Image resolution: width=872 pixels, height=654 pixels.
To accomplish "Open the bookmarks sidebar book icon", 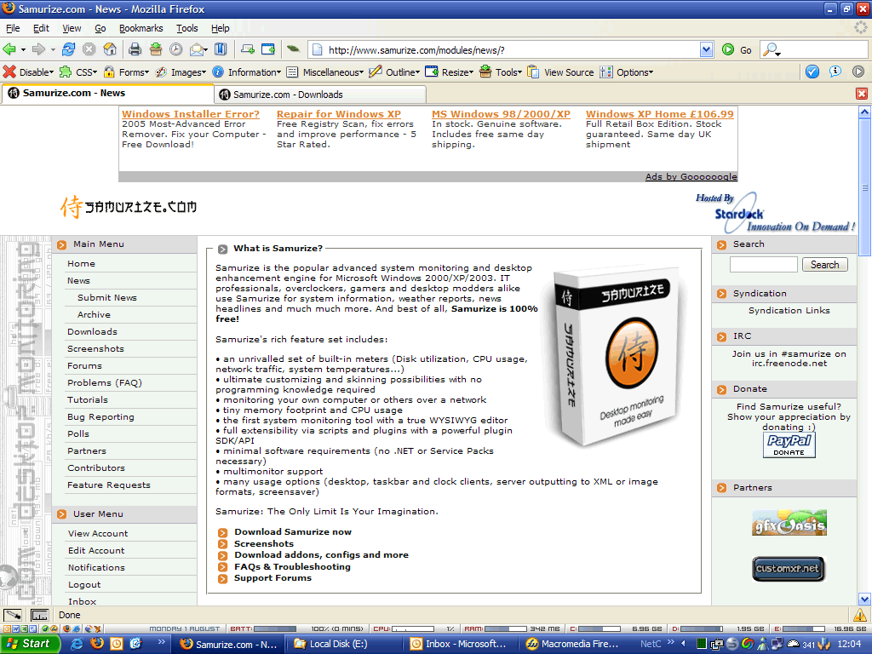I will point(221,49).
